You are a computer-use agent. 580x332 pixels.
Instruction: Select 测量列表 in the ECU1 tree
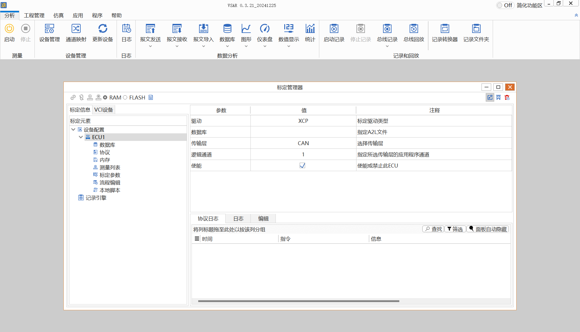click(110, 168)
